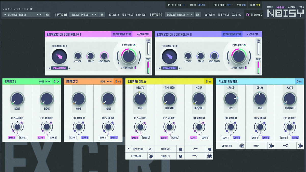Viewport: 306px width, 172px height.
Task: Switch to the Layer 02 tab
Action: point(156,15)
